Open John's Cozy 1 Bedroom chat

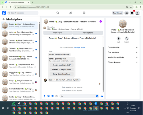click(x=19, y=34)
